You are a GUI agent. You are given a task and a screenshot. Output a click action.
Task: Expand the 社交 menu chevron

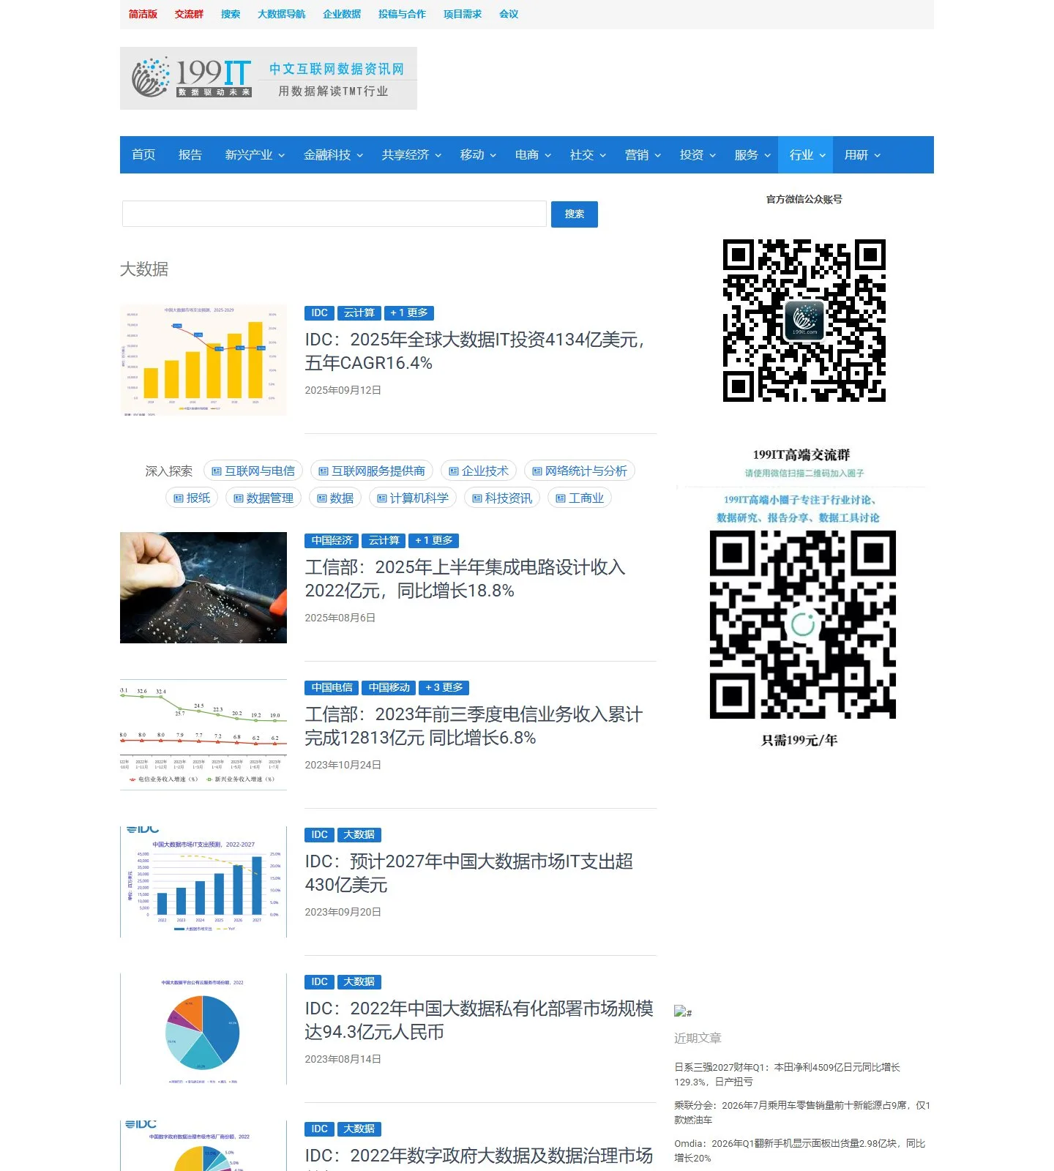click(603, 155)
